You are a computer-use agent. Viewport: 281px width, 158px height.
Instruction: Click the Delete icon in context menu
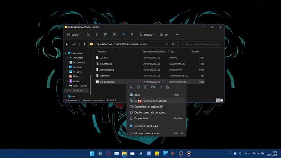[x=167, y=87]
